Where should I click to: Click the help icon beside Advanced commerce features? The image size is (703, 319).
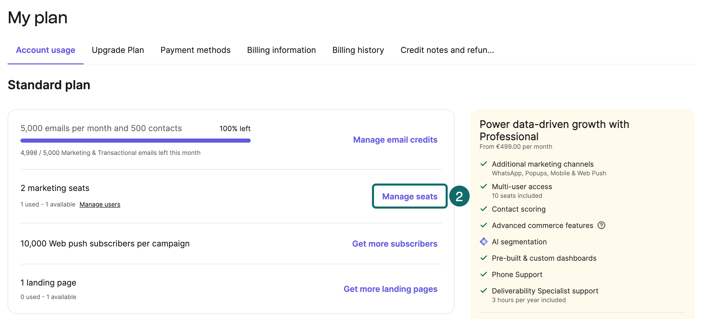pos(601,225)
